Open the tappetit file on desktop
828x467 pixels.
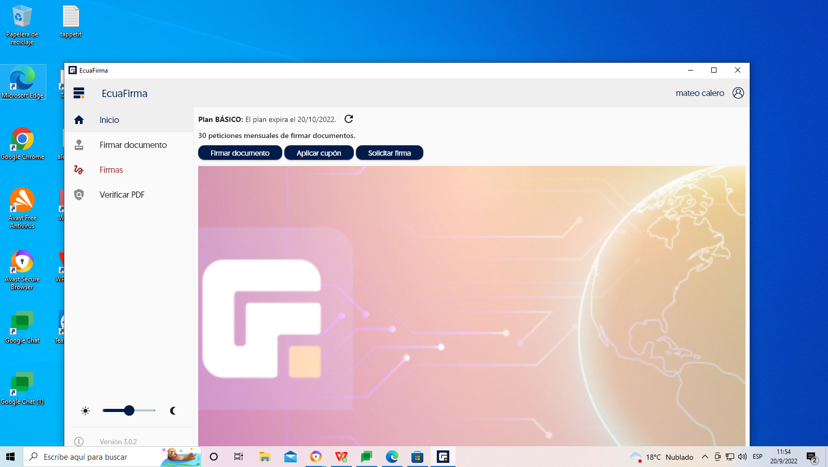(x=71, y=22)
